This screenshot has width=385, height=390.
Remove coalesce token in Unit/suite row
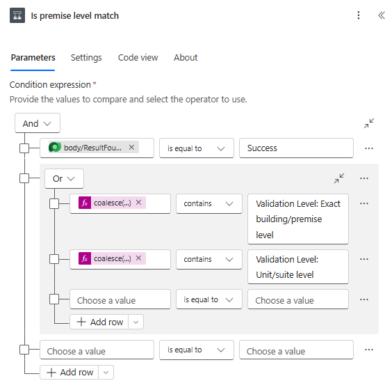[138, 258]
